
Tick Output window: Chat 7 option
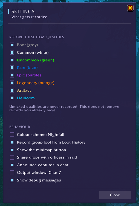pyautogui.click(x=12, y=173)
